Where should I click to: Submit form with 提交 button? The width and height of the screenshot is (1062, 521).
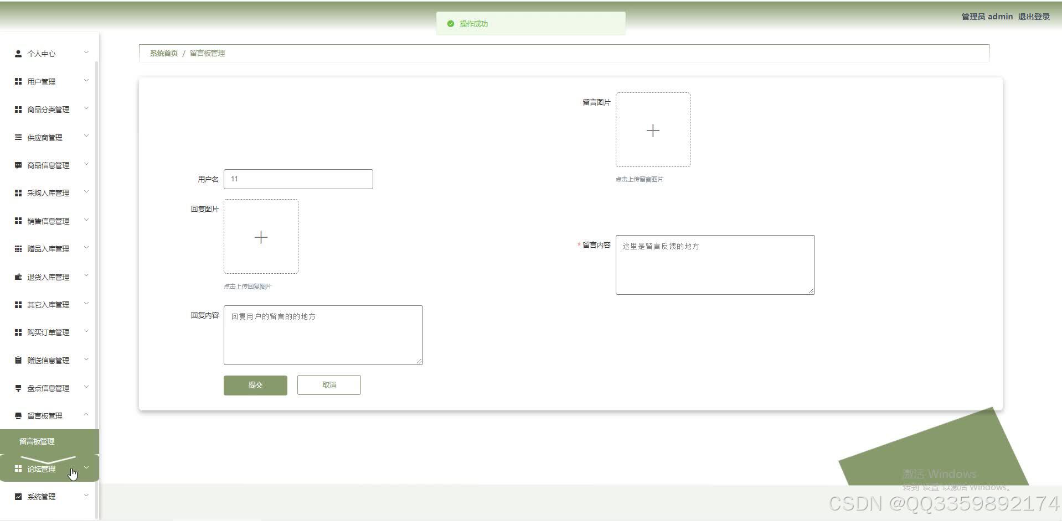tap(255, 385)
